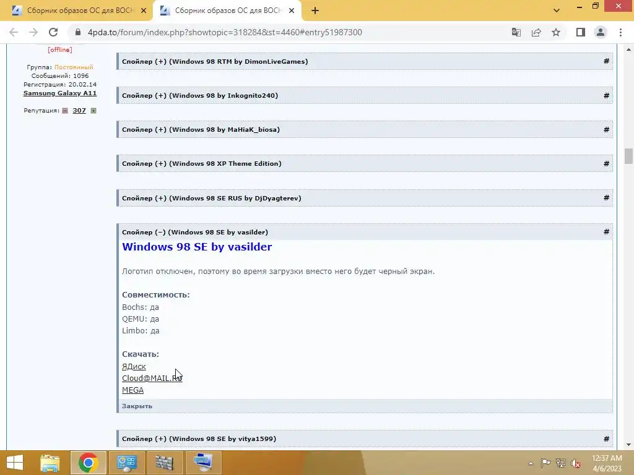Click the # anchor of MaHiaK_biosa spoiler
The width and height of the screenshot is (634, 475).
click(606, 130)
